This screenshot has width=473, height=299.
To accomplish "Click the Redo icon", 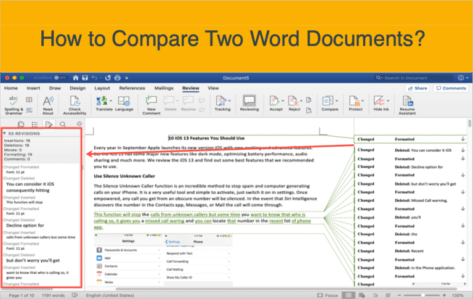I will [108, 78].
